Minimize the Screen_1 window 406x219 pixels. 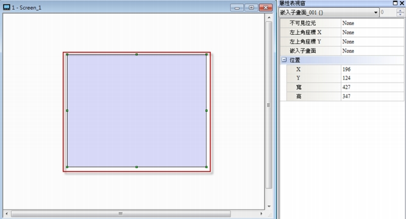pyautogui.click(x=237, y=8)
